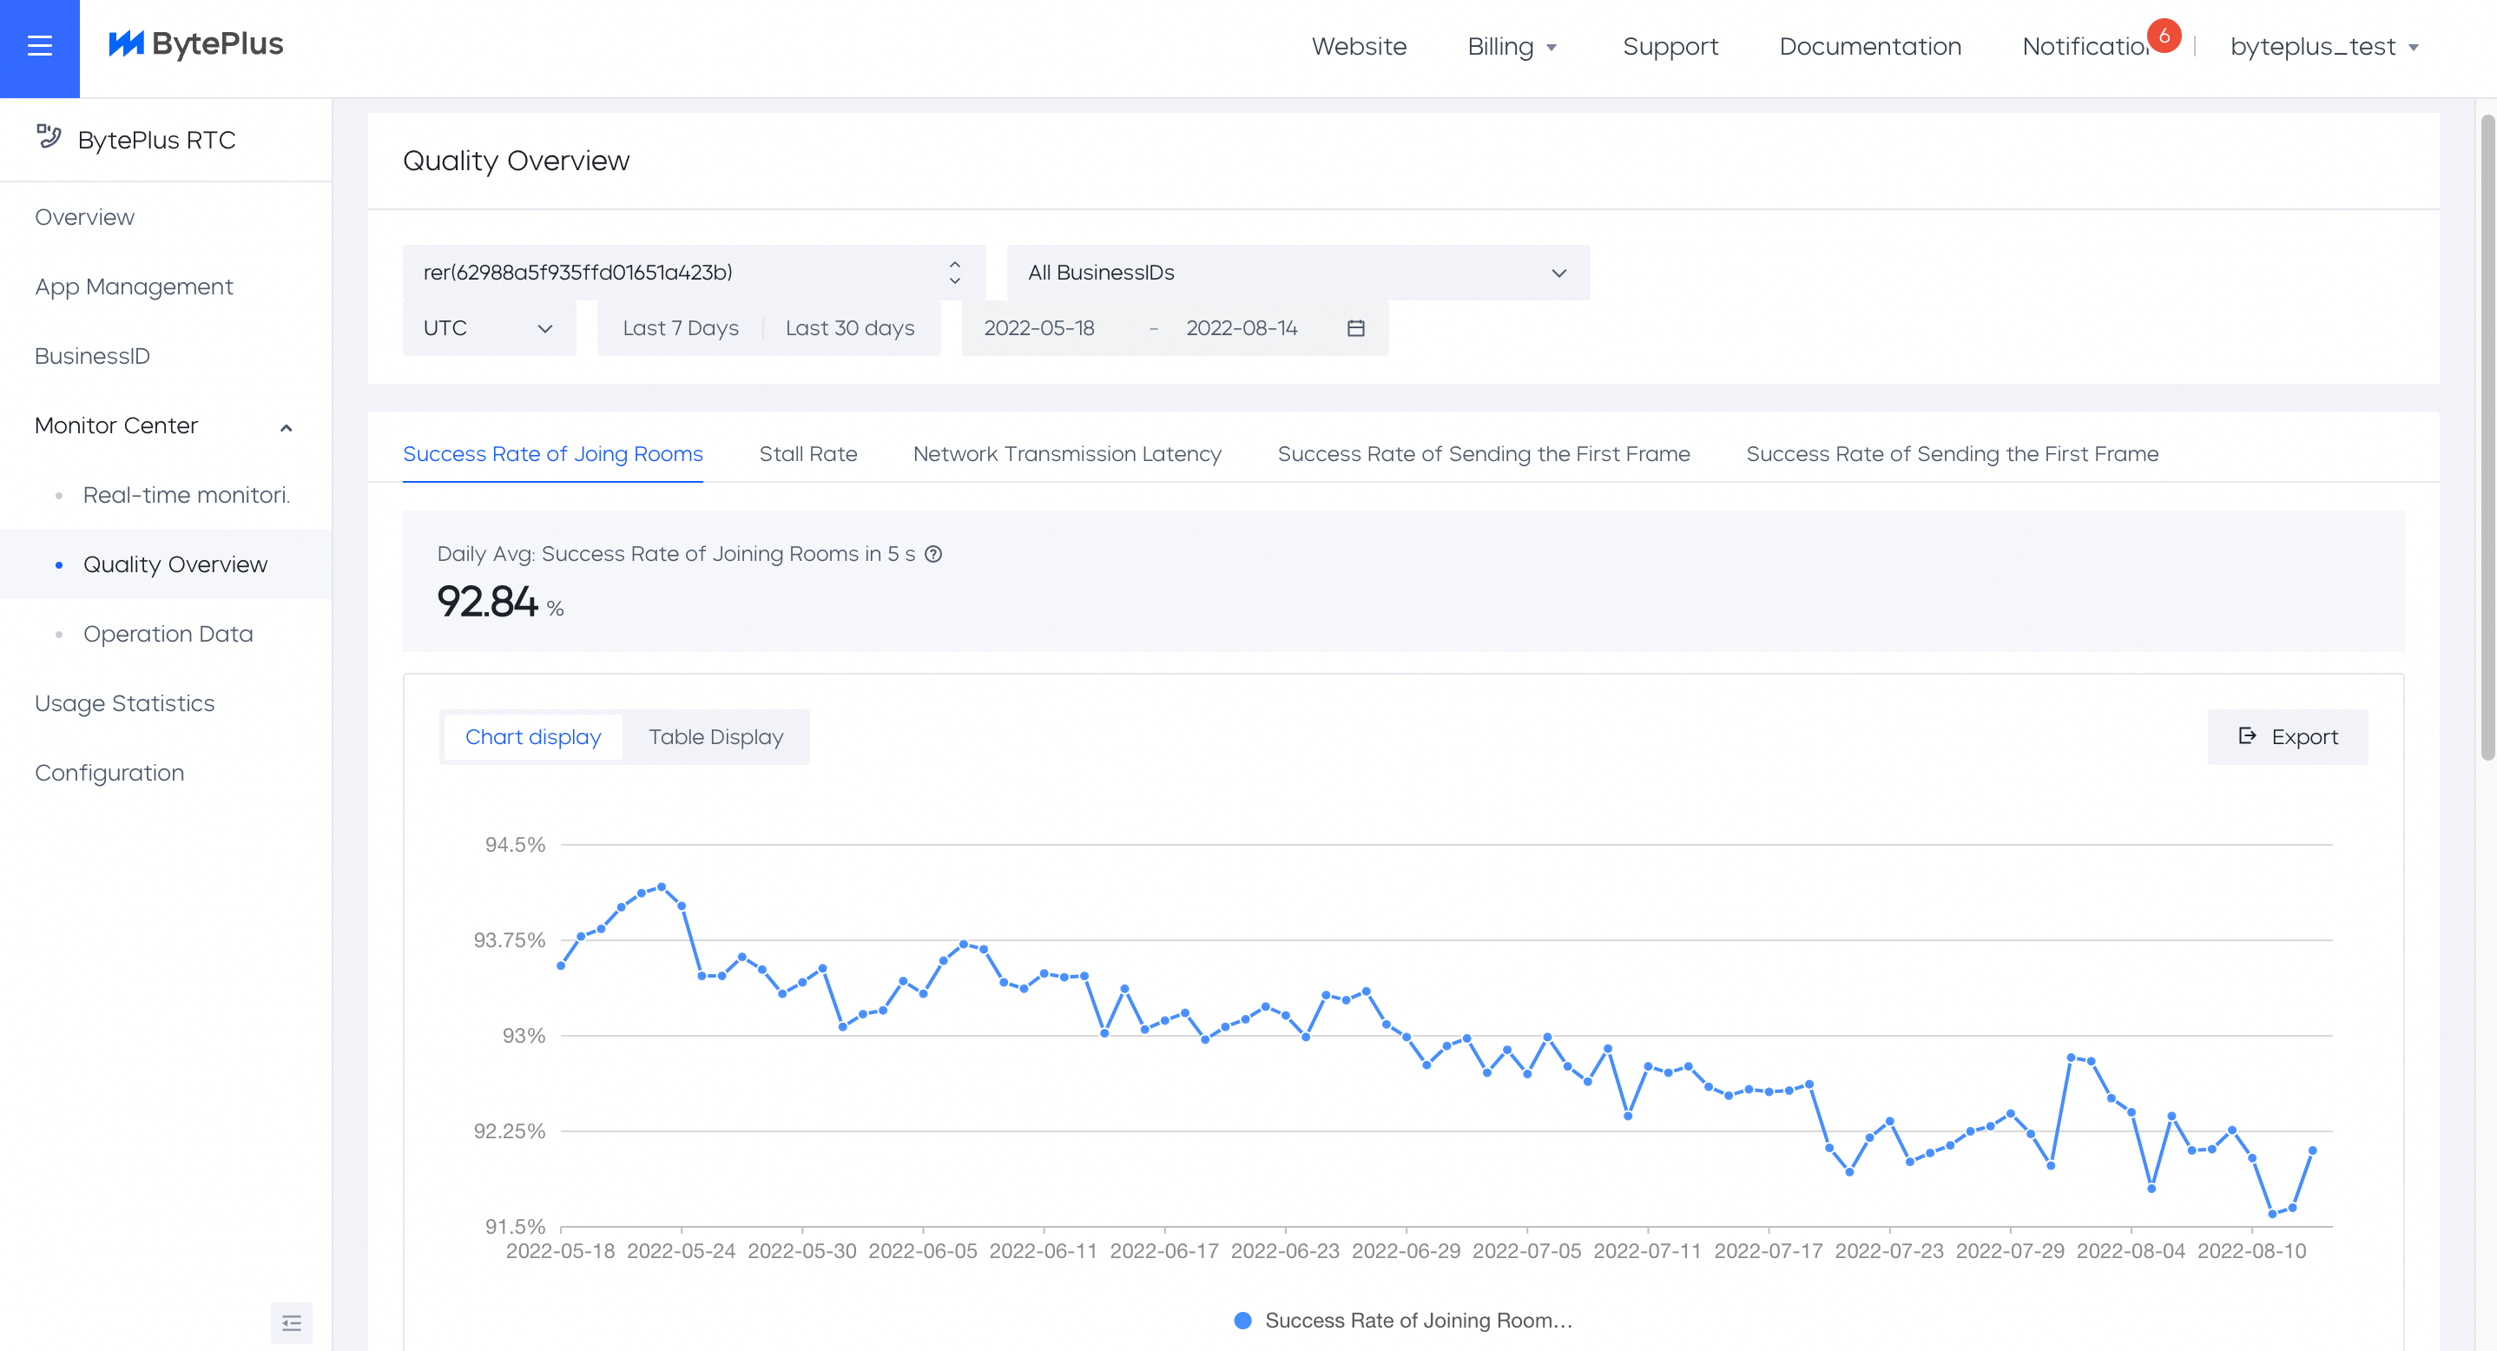2497x1351 pixels.
Task: Open the Billing menu
Action: tap(1512, 47)
